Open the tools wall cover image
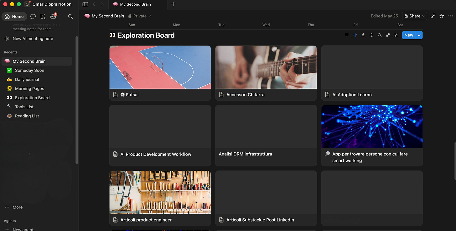The height and width of the screenshot is (231, 456). click(x=160, y=192)
